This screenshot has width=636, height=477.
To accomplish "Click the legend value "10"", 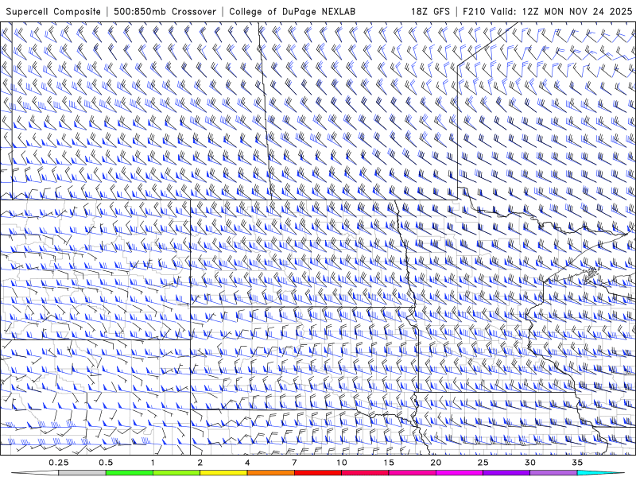I will pos(342,463).
